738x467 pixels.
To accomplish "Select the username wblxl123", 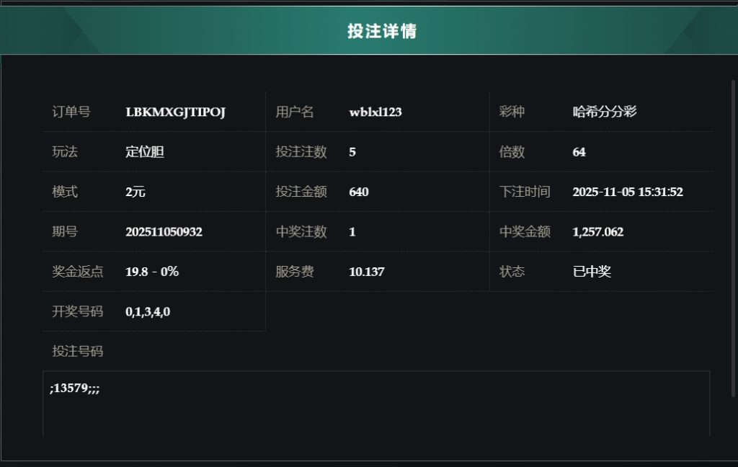I will pyautogui.click(x=375, y=112).
